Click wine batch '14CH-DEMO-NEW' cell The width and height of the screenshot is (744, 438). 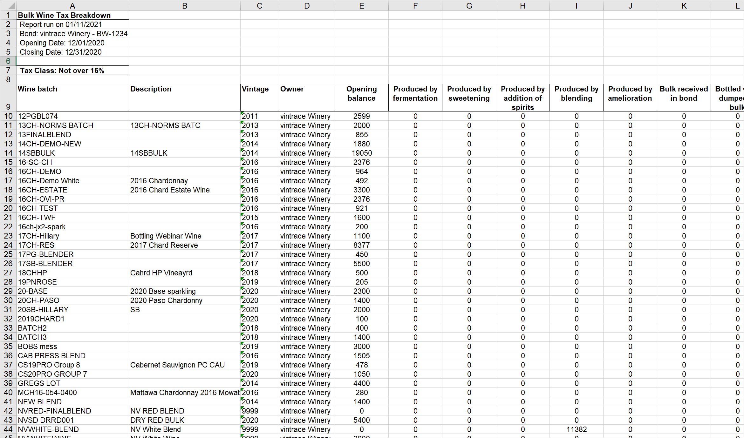pos(72,144)
